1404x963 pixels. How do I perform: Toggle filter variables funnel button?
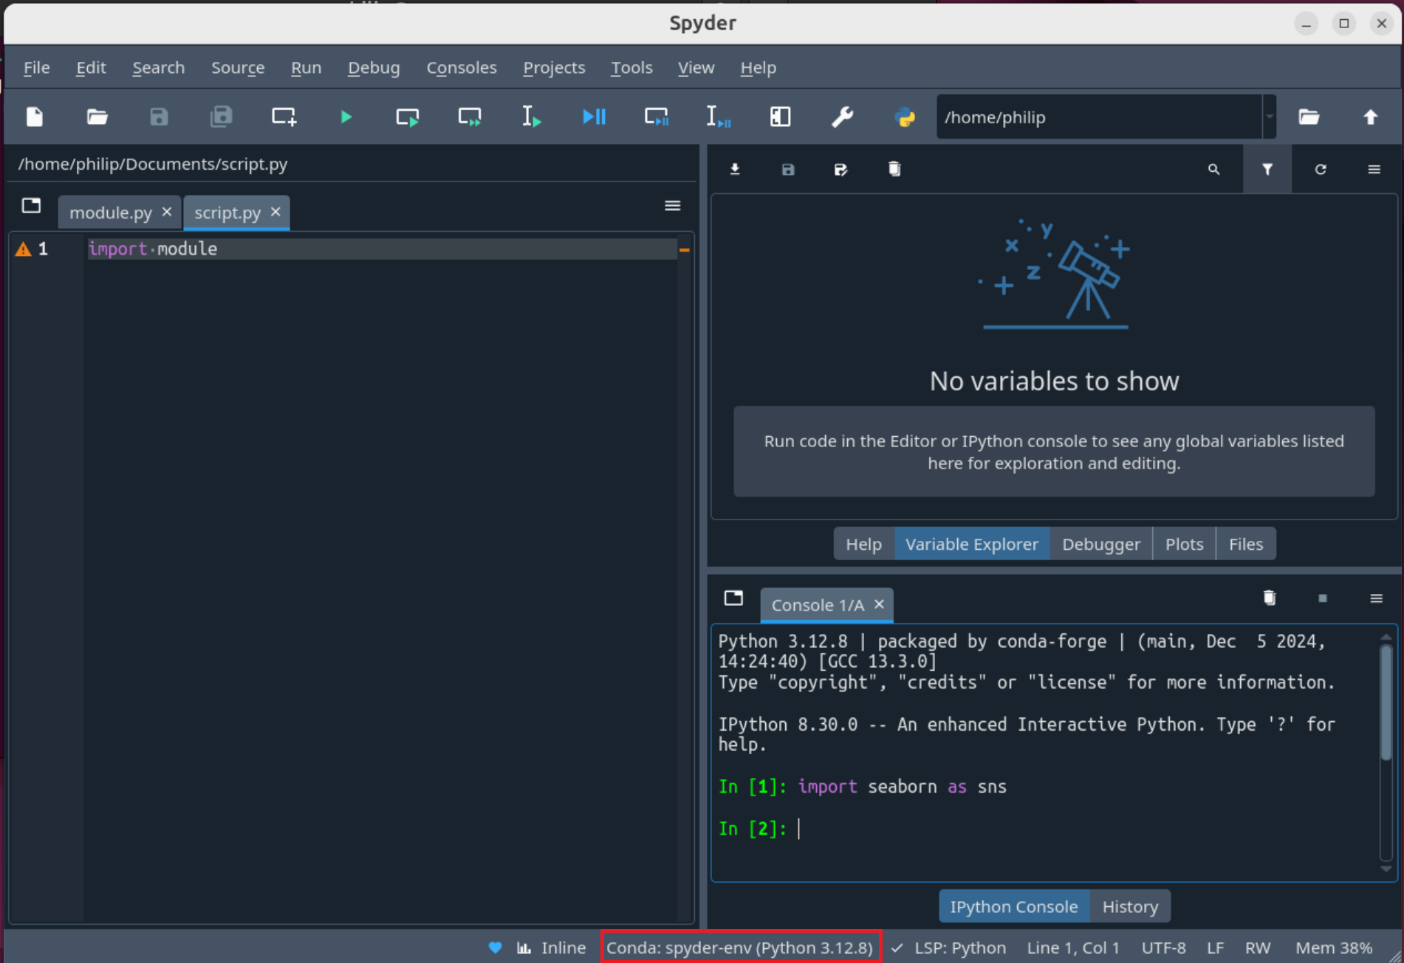[x=1267, y=169]
